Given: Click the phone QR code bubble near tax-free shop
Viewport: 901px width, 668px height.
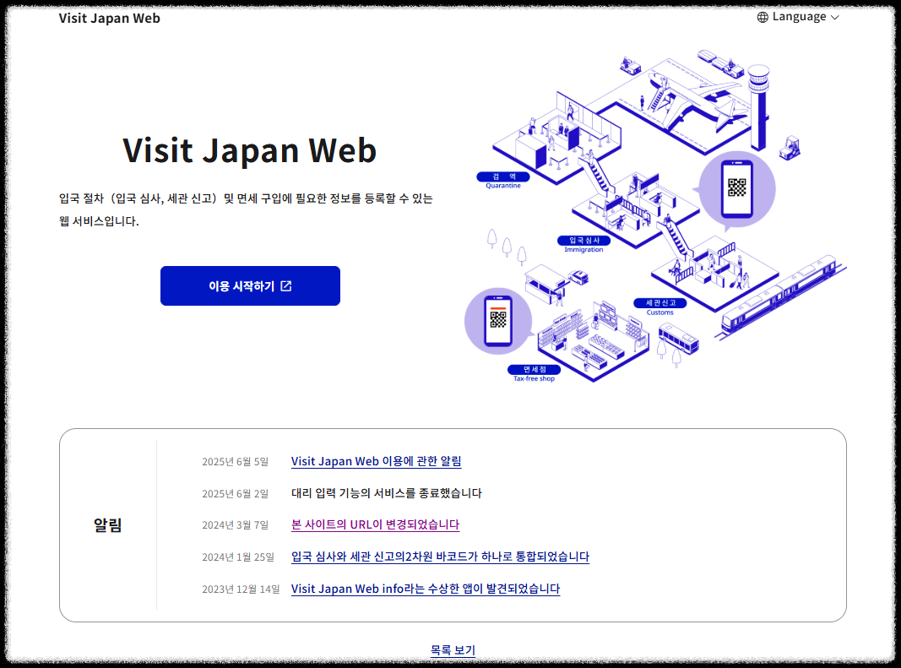Looking at the screenshot, I should 498,321.
